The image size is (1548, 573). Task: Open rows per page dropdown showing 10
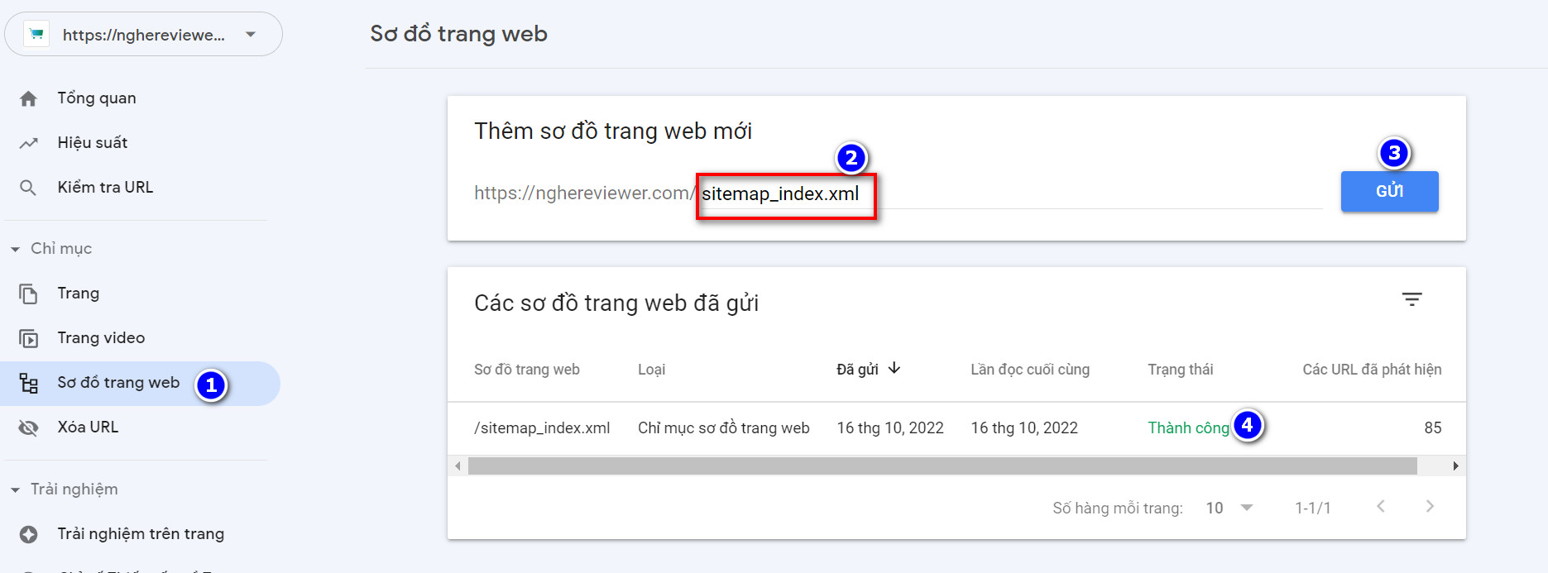[x=1229, y=508]
